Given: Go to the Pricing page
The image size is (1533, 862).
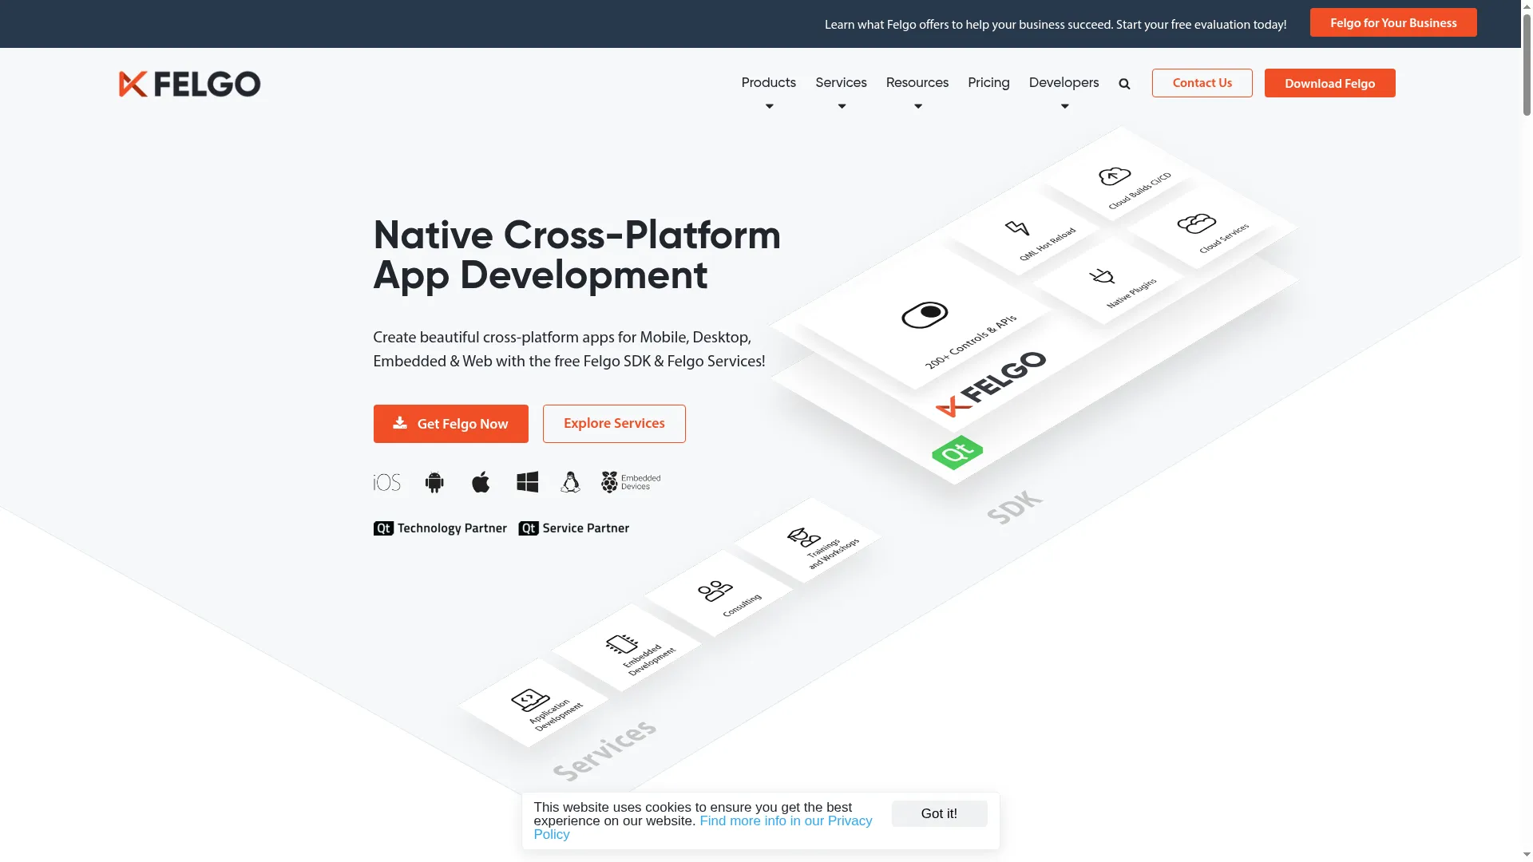Looking at the screenshot, I should 988,83.
